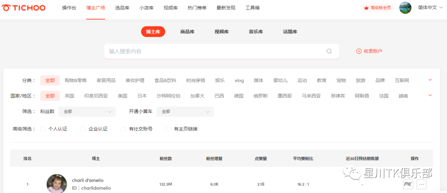Filter category by 购物&零售
This screenshot has height=193, width=447.
pos(76,80)
